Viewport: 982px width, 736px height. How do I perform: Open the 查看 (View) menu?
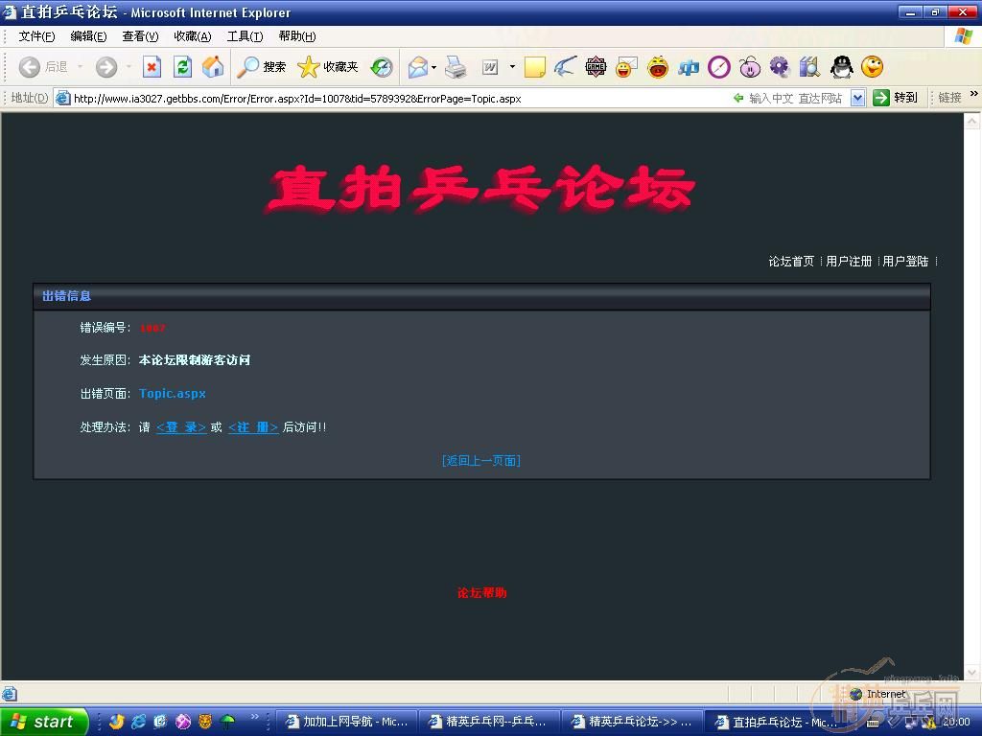point(139,35)
